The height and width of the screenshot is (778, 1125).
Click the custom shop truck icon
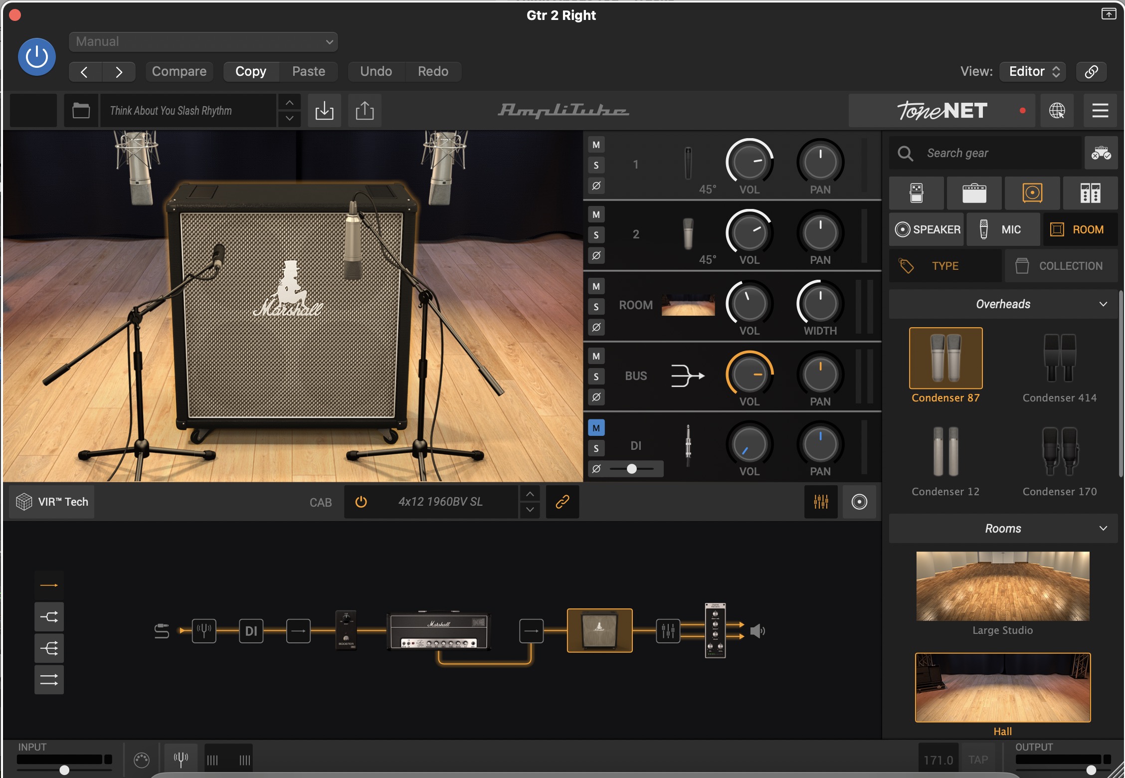(x=1101, y=153)
